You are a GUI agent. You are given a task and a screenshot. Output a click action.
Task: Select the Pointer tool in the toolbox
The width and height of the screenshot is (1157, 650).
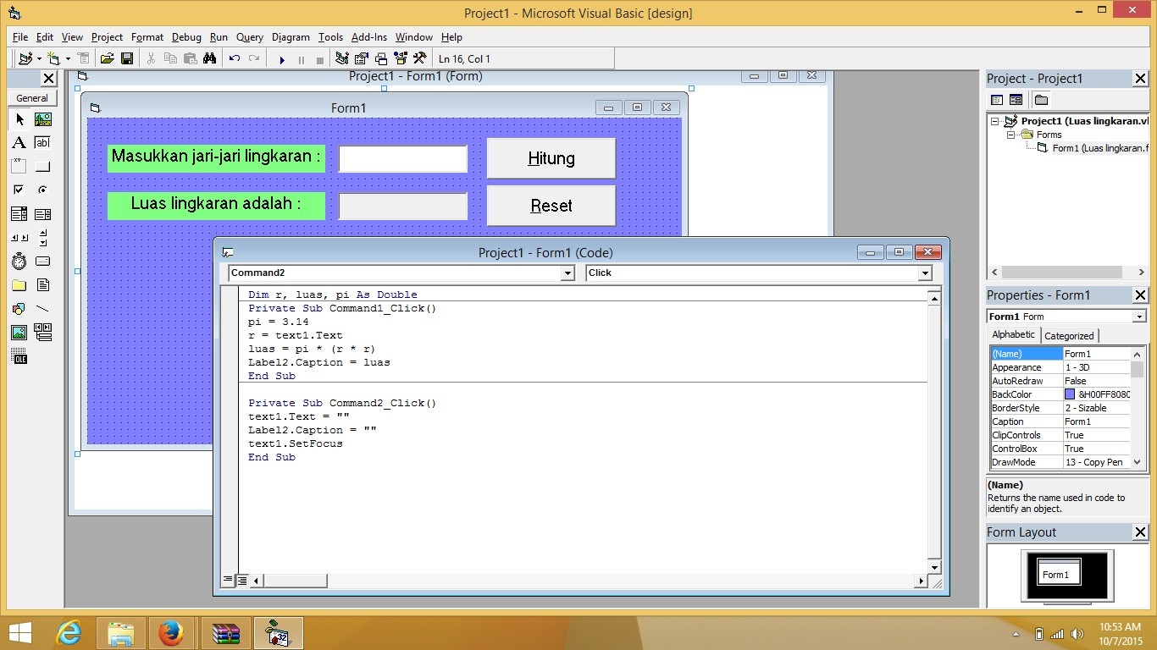click(19, 119)
